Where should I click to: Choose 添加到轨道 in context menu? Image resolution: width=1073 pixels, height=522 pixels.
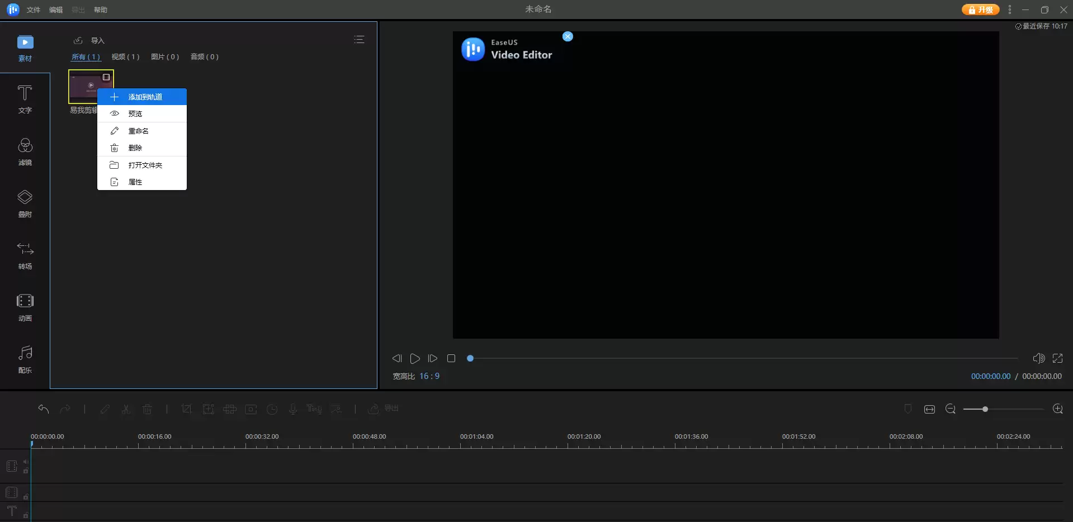(142, 97)
